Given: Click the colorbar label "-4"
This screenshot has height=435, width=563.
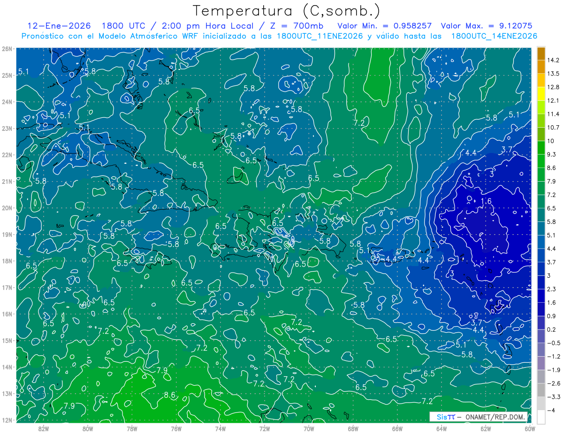Looking at the screenshot, I should pos(552,410).
